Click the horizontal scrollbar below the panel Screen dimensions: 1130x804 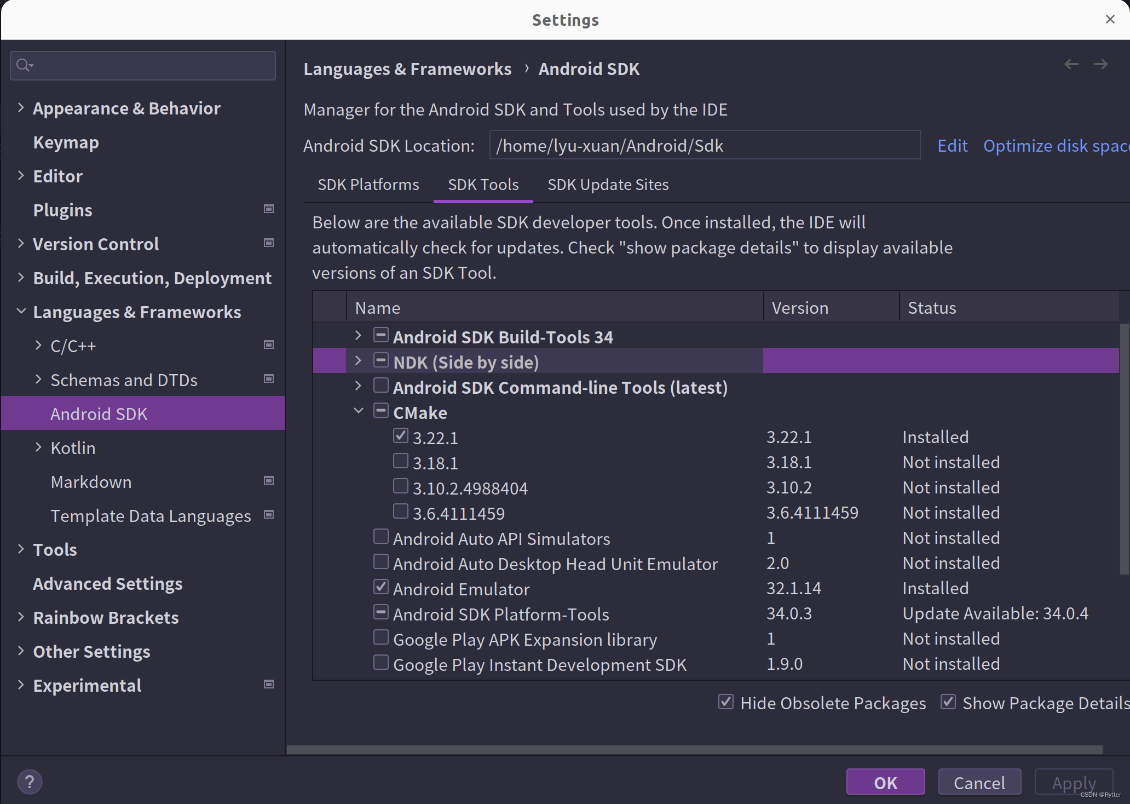[694, 750]
